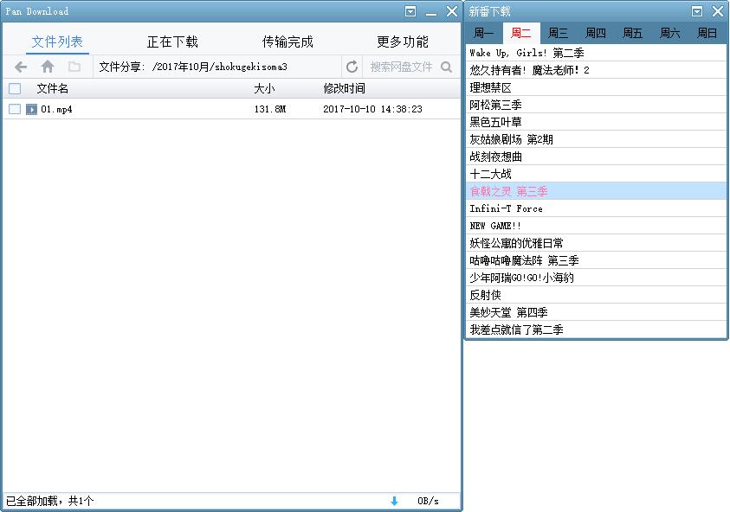Click the small boxed icon in Pan Download titlebar
The image size is (730, 512).
pos(409,11)
